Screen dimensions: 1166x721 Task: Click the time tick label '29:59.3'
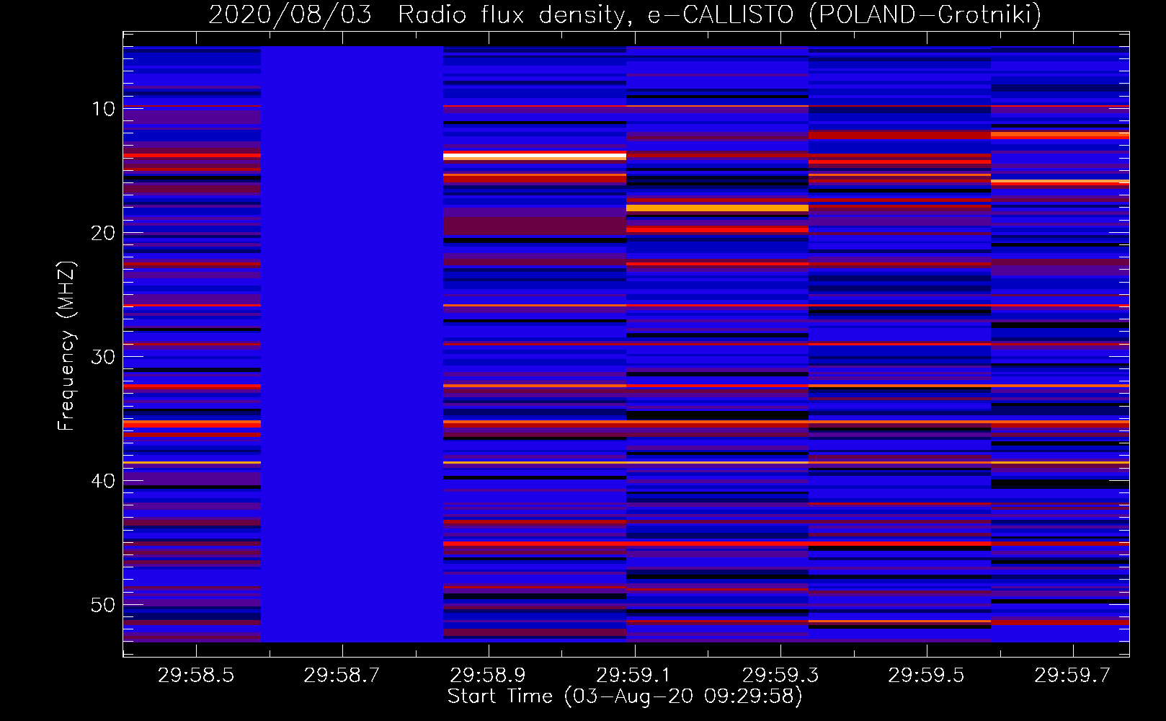pyautogui.click(x=780, y=676)
